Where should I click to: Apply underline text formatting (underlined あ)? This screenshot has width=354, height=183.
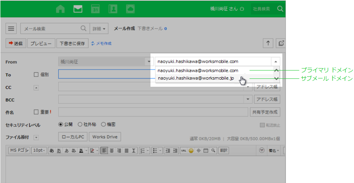[59, 151]
